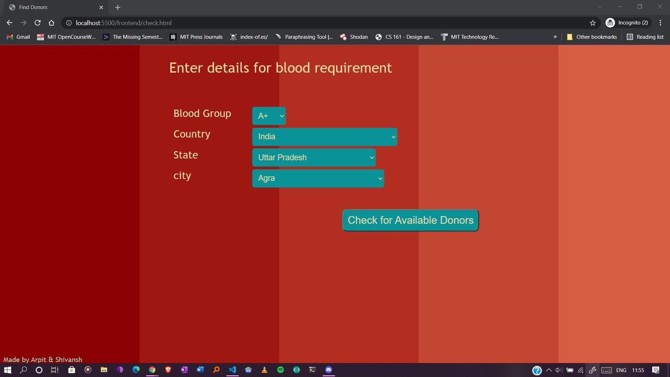
Task: Click the browser forward arrow
Action: (x=23, y=23)
